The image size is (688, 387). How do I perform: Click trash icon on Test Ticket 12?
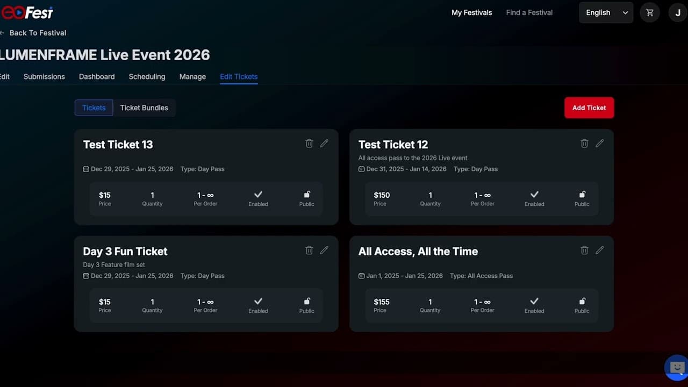coord(584,144)
